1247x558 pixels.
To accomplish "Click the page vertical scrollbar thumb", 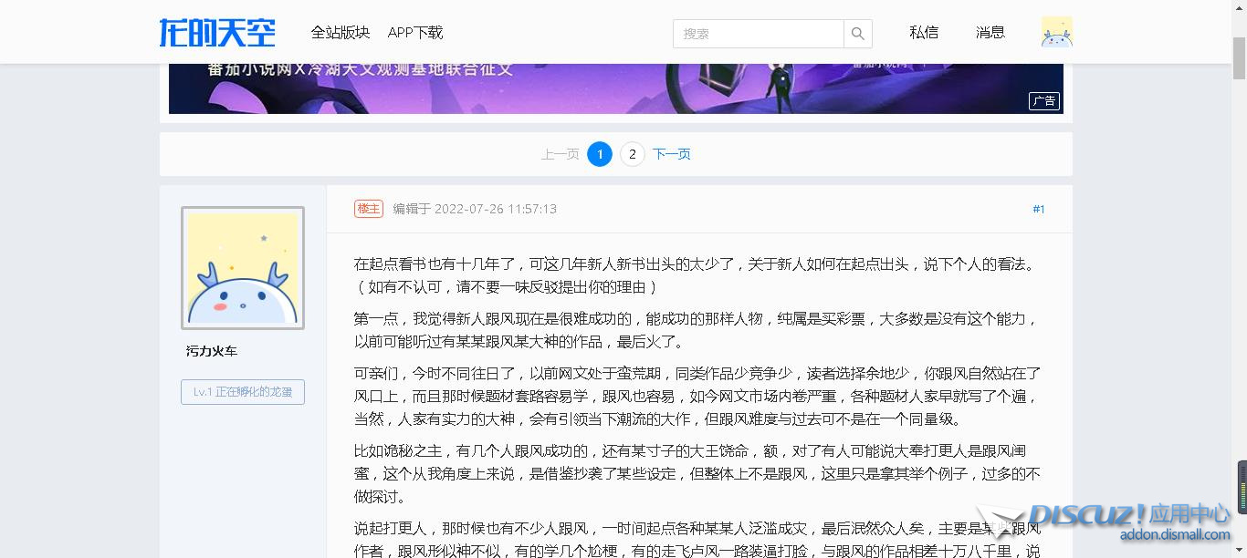I will (1240, 59).
